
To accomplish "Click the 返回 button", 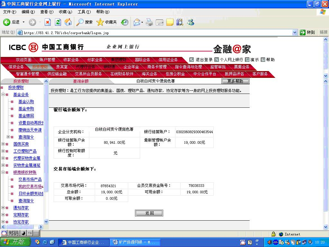I will [149, 213].
